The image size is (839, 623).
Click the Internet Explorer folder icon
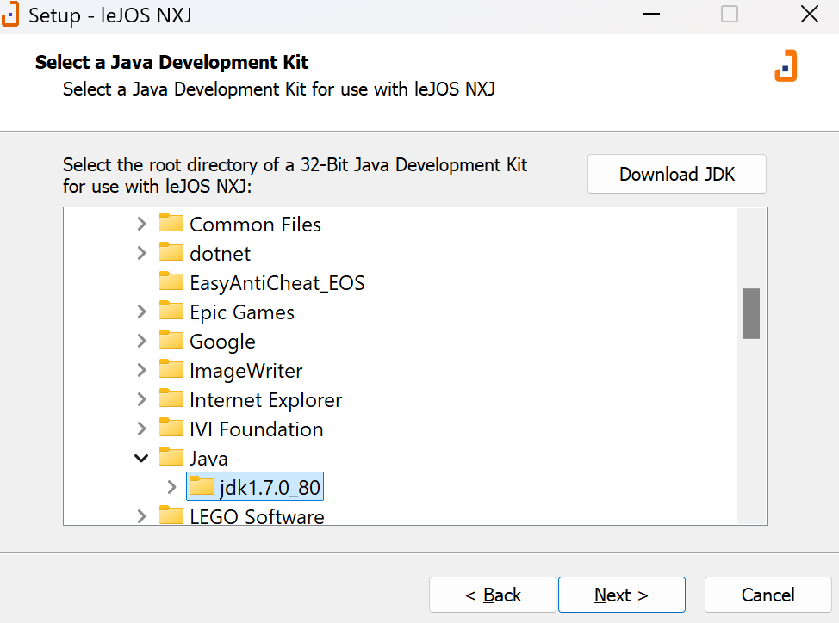point(171,398)
